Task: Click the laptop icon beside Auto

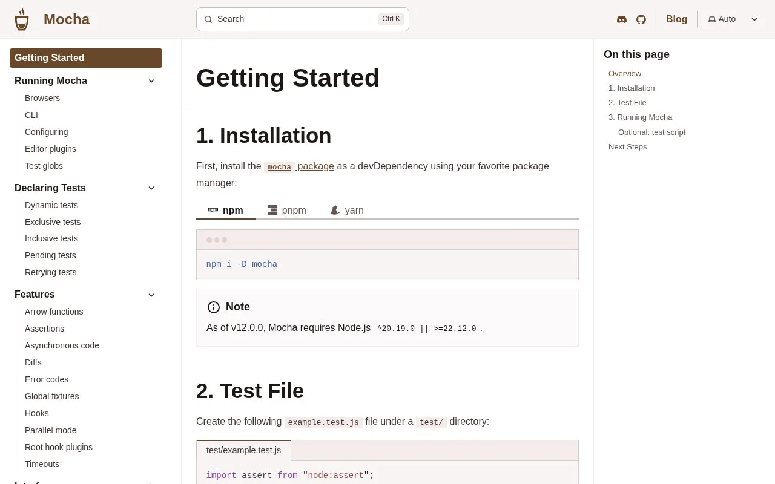Action: point(712,19)
